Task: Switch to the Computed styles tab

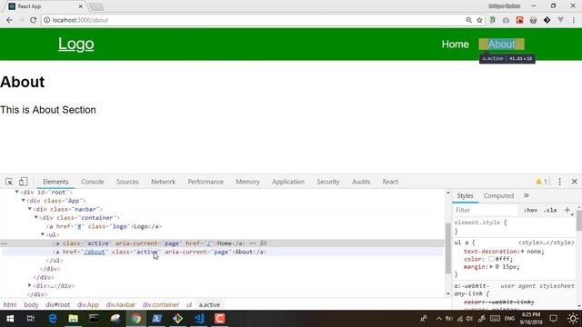Action: (498, 196)
